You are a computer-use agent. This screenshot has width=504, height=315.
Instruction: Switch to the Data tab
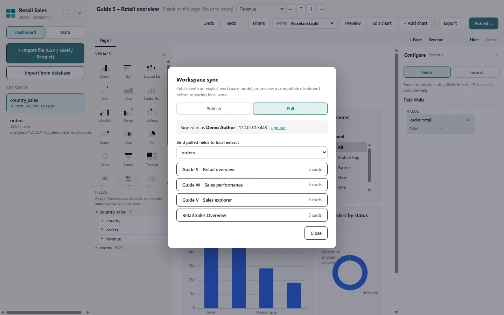pyautogui.click(x=65, y=32)
